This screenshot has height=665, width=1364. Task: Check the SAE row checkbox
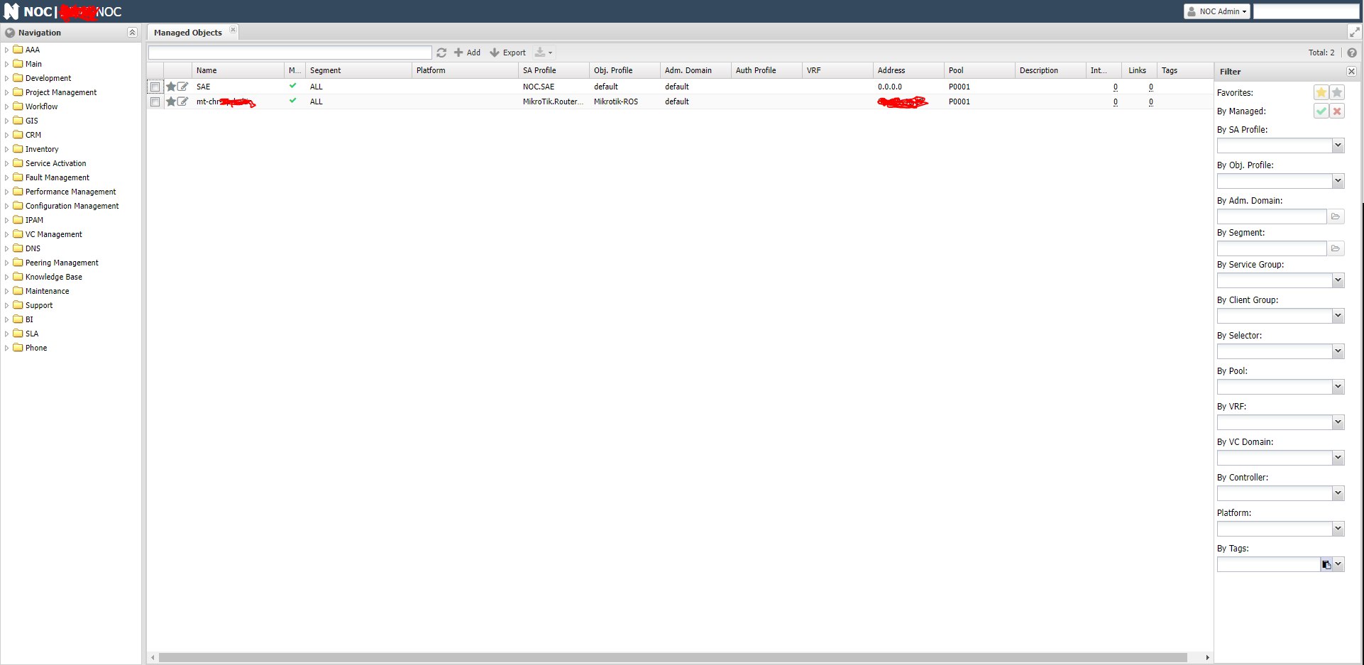point(155,87)
